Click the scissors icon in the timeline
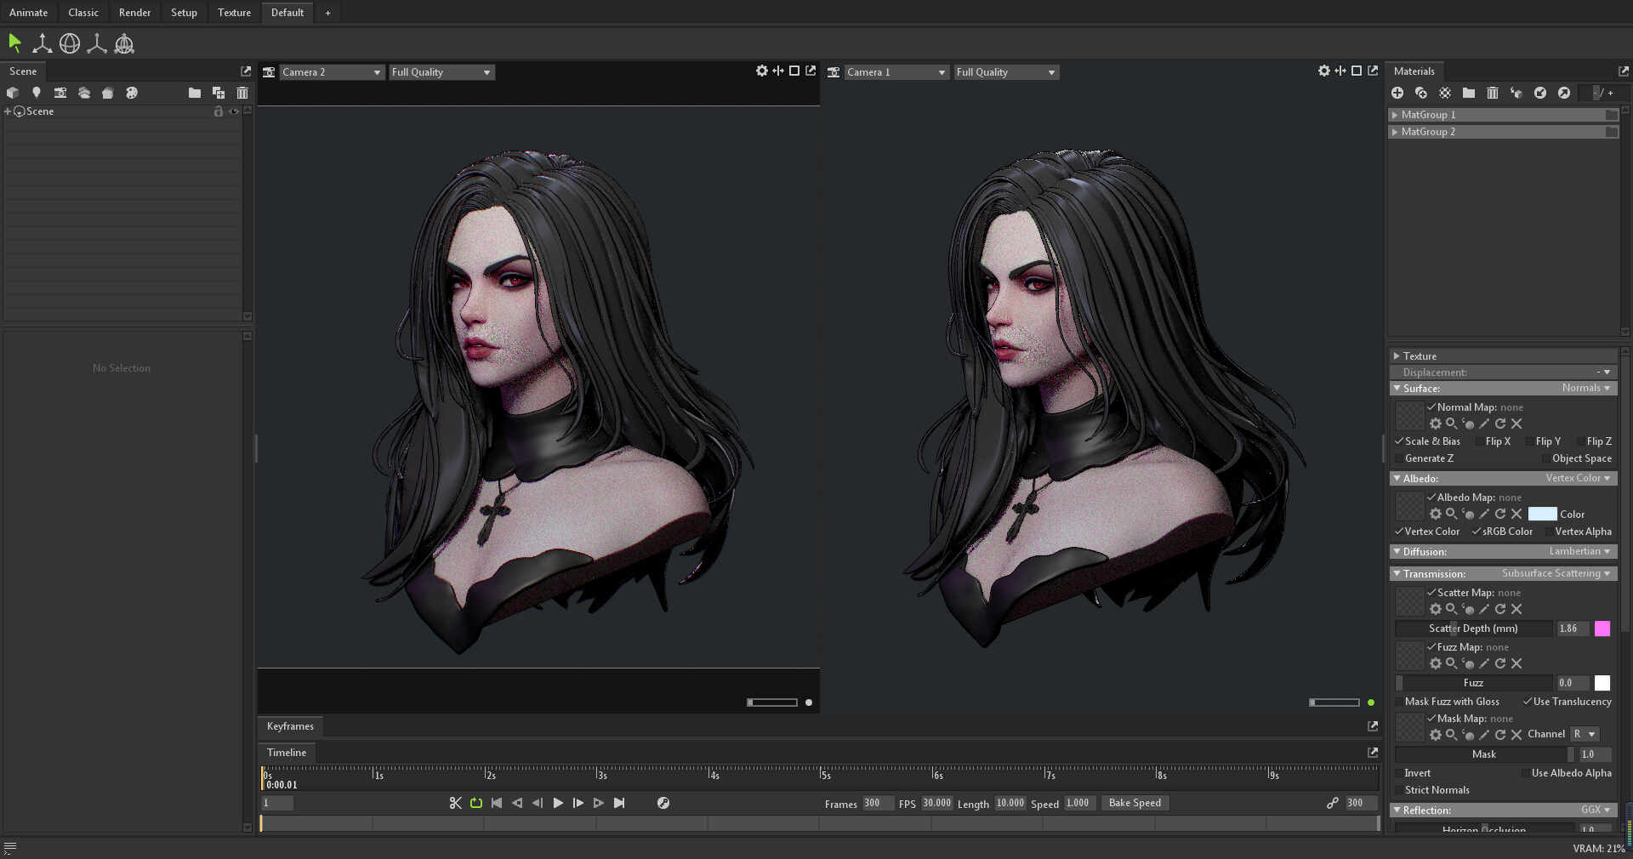The height and width of the screenshot is (859, 1633). 456,803
